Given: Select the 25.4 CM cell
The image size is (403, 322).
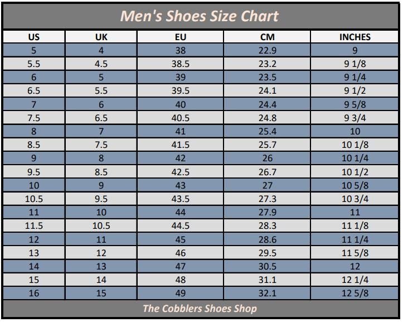Looking at the screenshot, I should [267, 132].
